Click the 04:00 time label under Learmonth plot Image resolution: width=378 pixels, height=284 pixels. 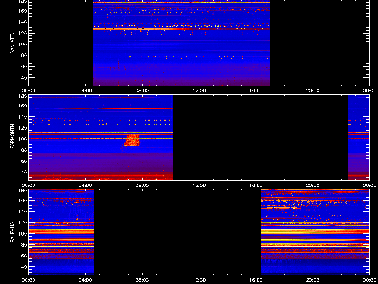(86, 185)
